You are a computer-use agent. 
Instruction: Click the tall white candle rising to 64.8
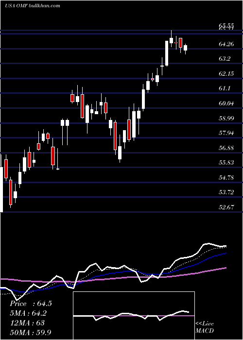167,53
